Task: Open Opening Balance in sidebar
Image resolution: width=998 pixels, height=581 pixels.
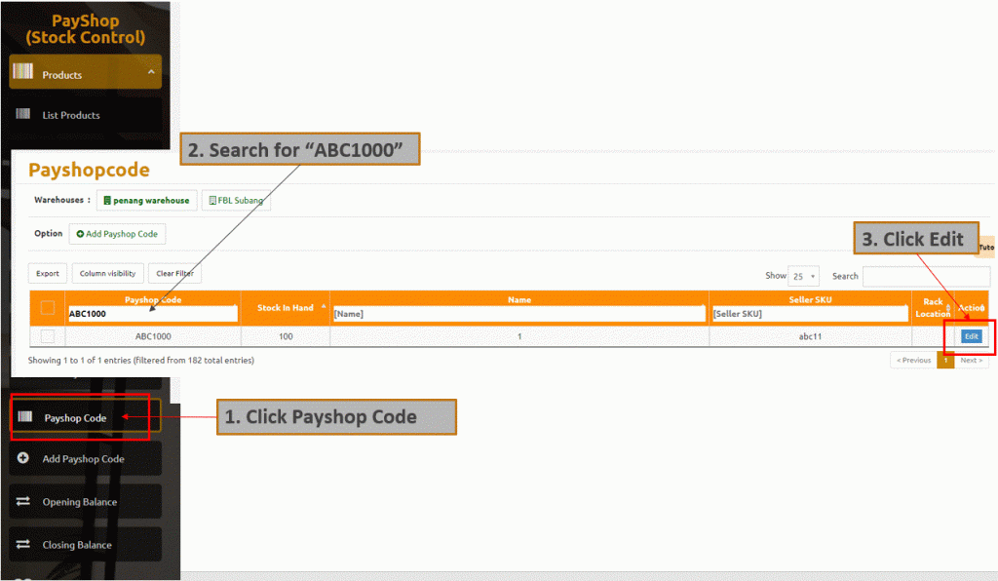Action: 86,501
